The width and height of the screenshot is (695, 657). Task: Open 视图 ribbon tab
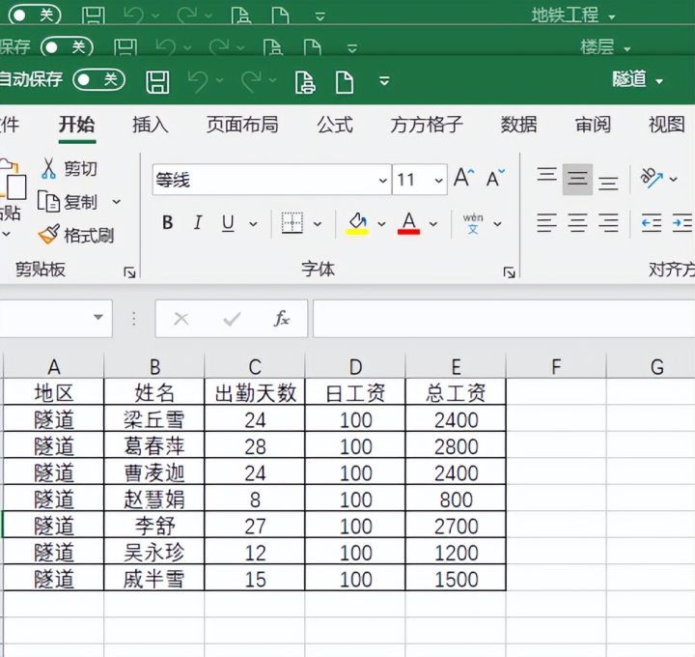click(x=667, y=125)
